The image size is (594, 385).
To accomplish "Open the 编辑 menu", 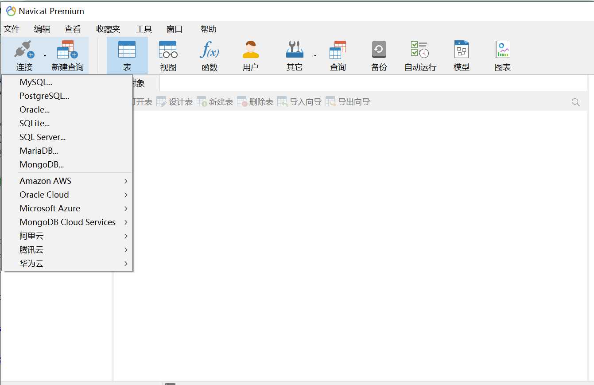I will pyautogui.click(x=42, y=29).
